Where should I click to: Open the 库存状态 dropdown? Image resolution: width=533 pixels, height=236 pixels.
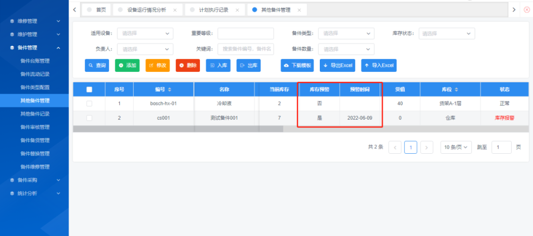pyautogui.click(x=447, y=34)
